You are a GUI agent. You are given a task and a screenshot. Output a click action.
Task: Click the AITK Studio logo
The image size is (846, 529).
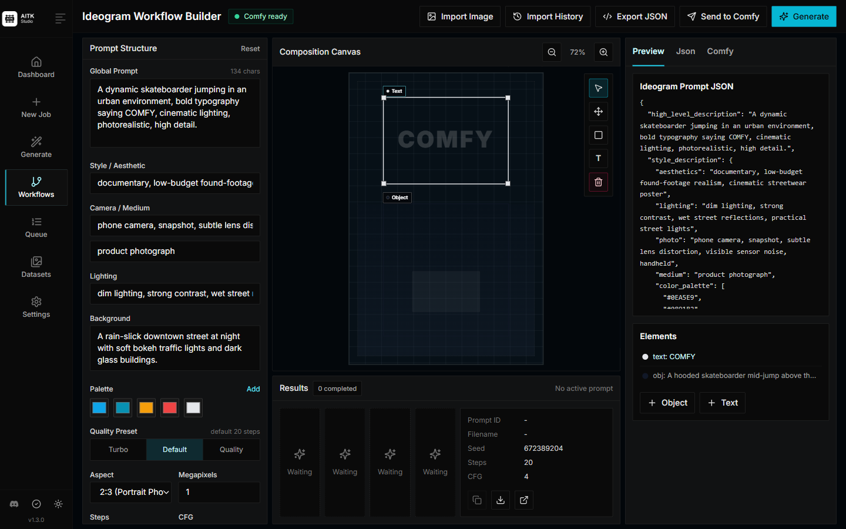point(19,19)
